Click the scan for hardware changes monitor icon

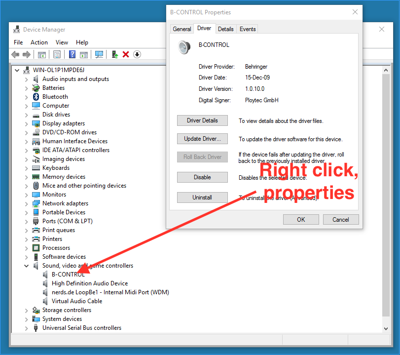[99, 54]
